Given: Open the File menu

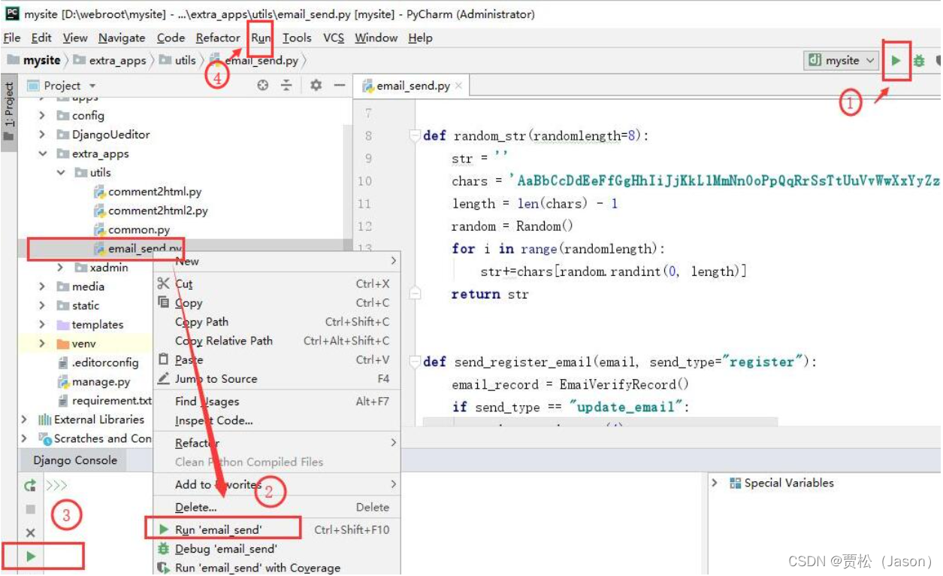Looking at the screenshot, I should pos(12,38).
